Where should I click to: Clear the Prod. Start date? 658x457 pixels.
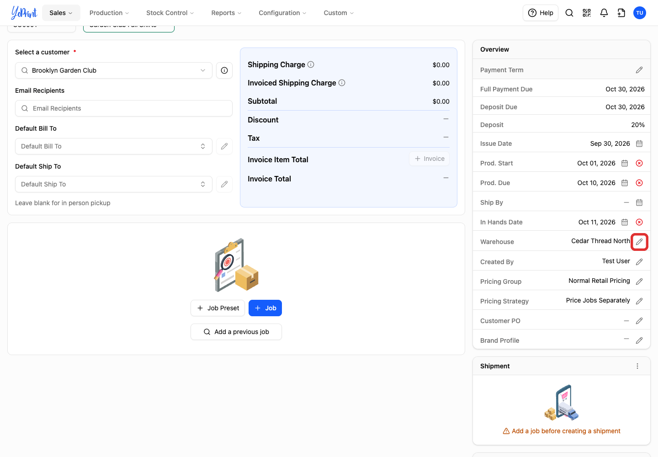pyautogui.click(x=639, y=163)
